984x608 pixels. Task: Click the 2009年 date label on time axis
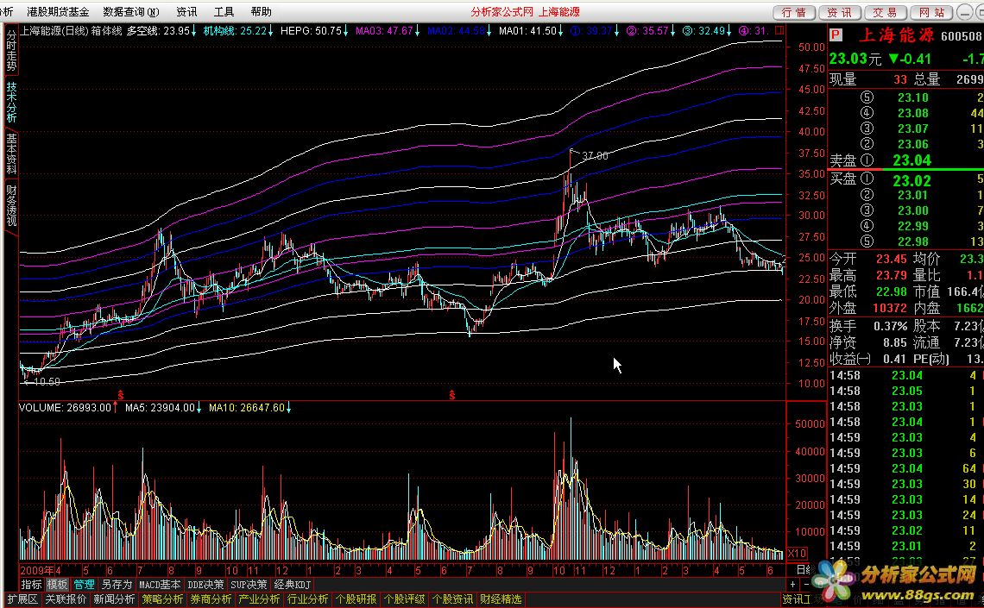[37, 570]
